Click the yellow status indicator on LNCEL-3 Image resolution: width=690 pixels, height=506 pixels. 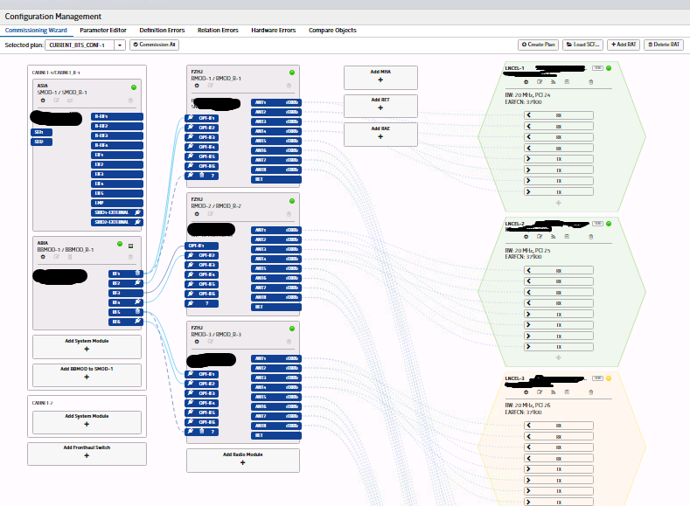pos(609,378)
